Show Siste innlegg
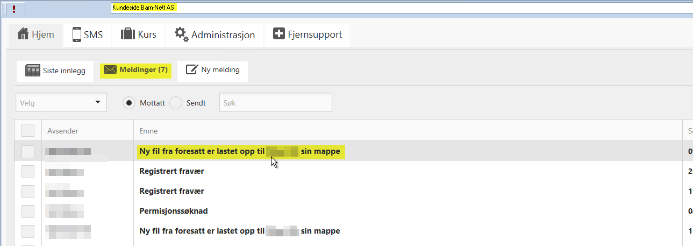The height and width of the screenshot is (246, 693). click(55, 71)
